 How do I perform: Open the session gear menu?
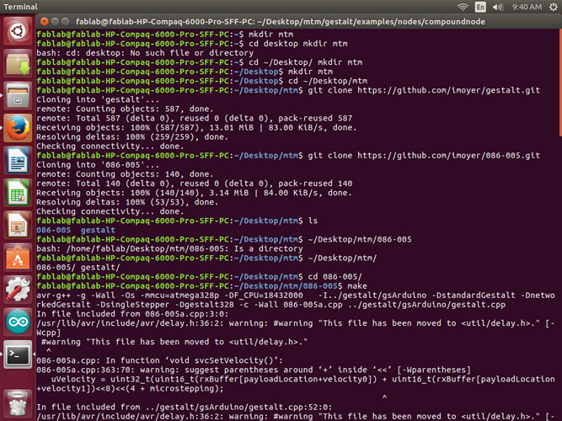tap(554, 7)
